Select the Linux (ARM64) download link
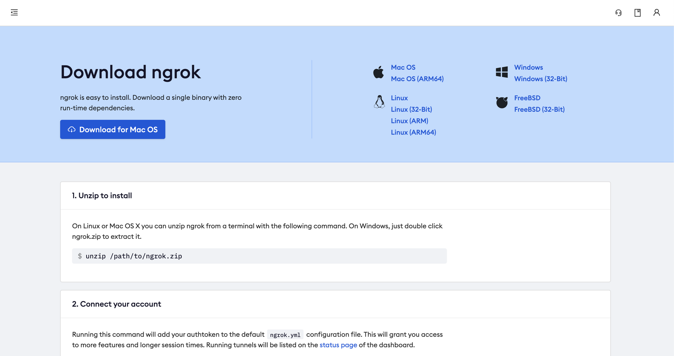This screenshot has width=674, height=356. (x=413, y=132)
